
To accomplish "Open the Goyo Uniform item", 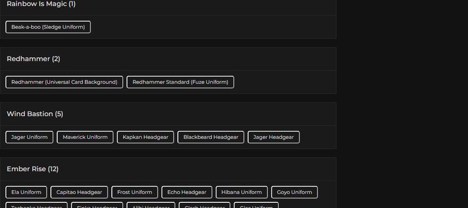I will 294,192.
